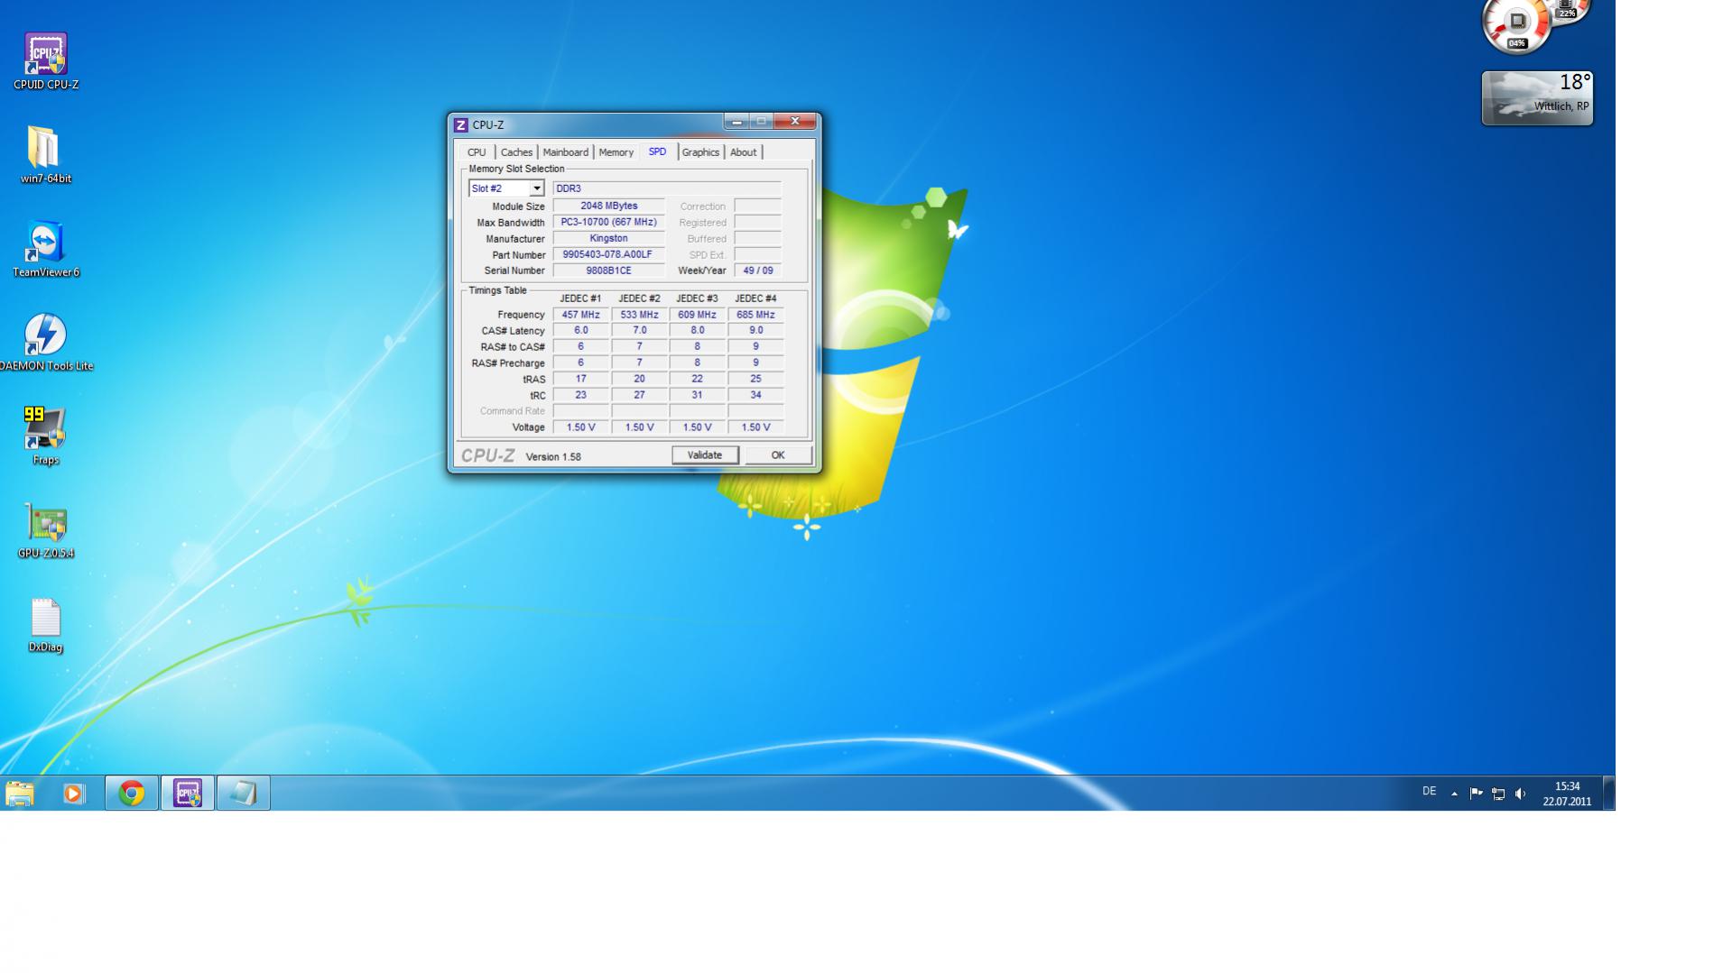
Task: Launch Windows Media Player from taskbar
Action: 74,794
